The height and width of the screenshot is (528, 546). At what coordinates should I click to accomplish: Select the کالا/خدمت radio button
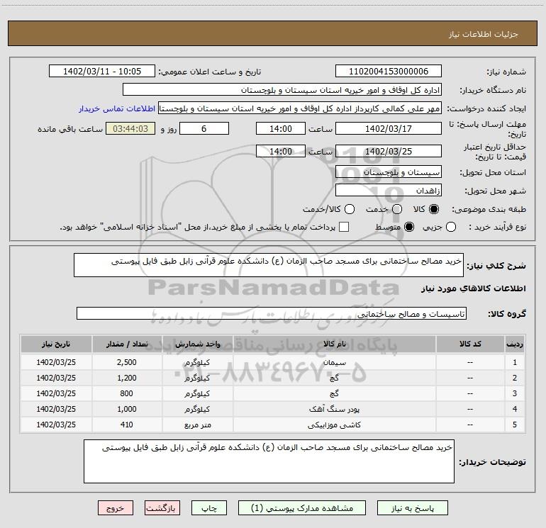pos(350,209)
